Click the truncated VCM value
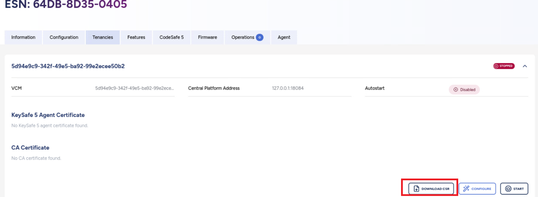 [x=134, y=88]
